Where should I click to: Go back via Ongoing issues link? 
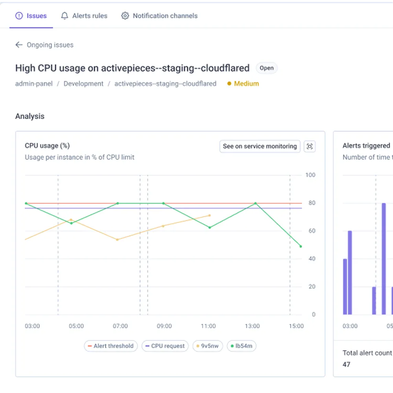tap(50, 45)
